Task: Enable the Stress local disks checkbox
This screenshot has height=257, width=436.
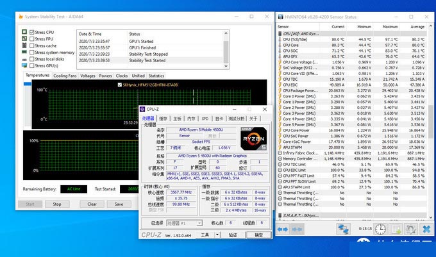Action: click(x=32, y=59)
